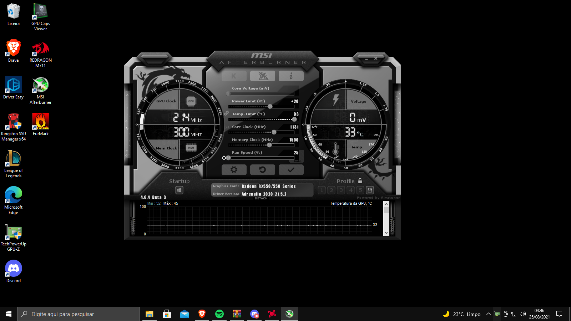
Task: Click the taskbar search box
Action: [79, 314]
